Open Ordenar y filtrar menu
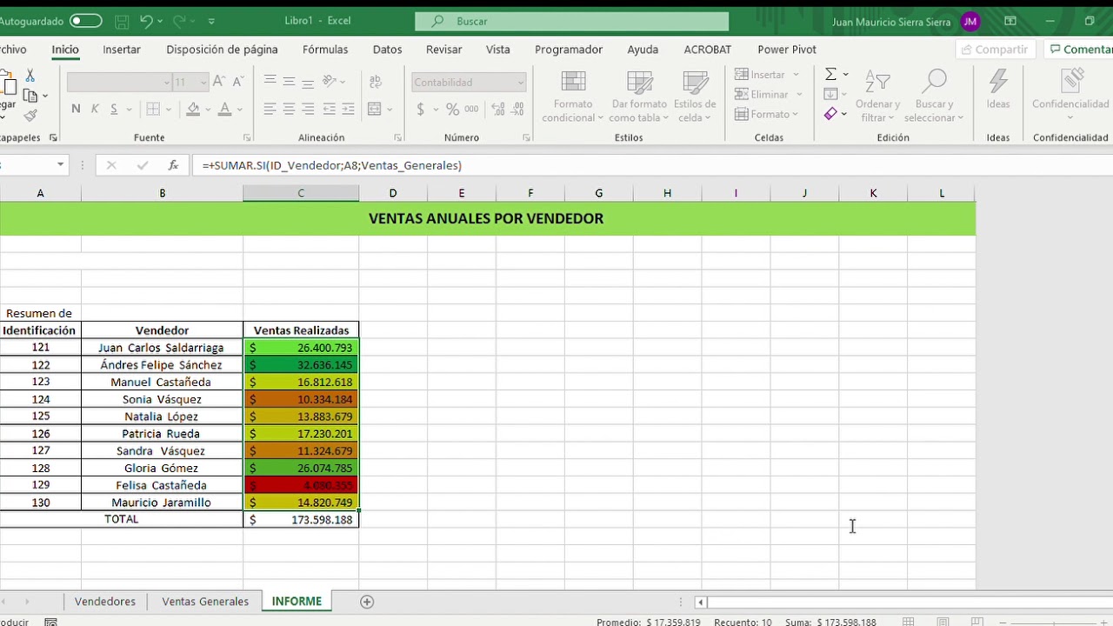This screenshot has width=1113, height=626. pyautogui.click(x=878, y=96)
